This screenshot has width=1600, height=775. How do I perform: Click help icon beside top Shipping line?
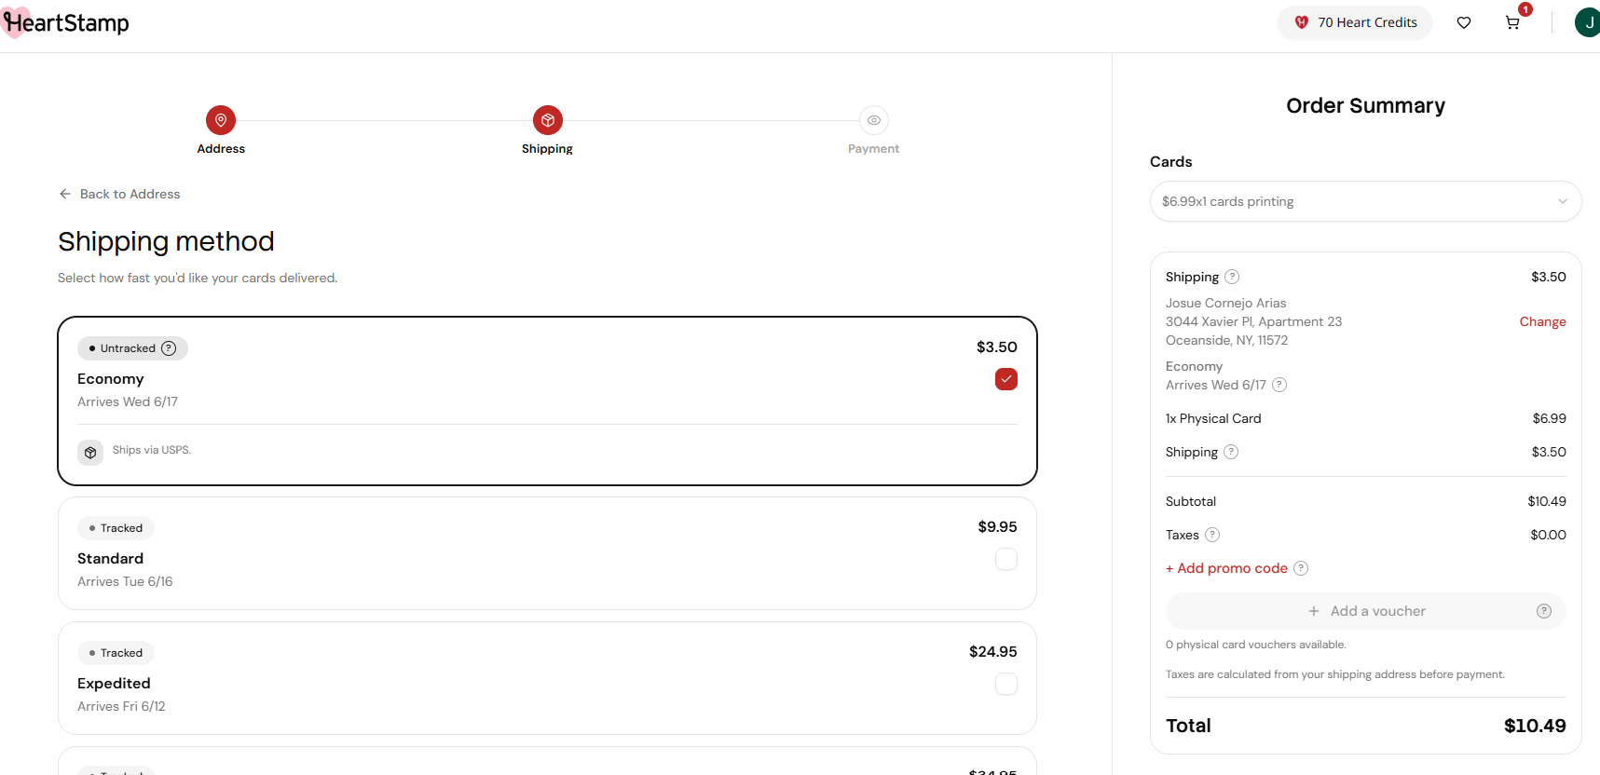pos(1232,277)
